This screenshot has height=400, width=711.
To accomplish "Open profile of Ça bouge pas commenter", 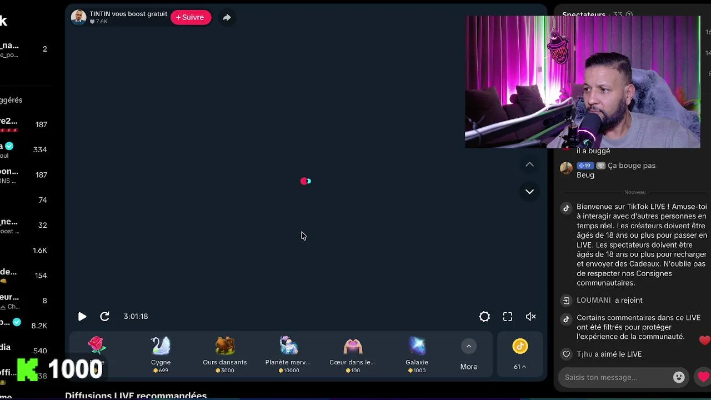I will coord(566,168).
